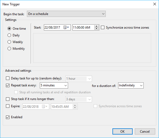Choose the Monthly radio button
The height and width of the screenshot is (138, 159).
point(16,49)
